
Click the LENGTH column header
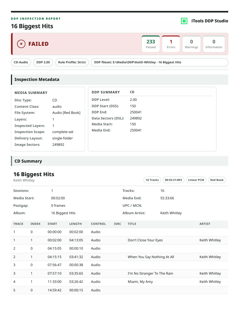tap(75, 224)
